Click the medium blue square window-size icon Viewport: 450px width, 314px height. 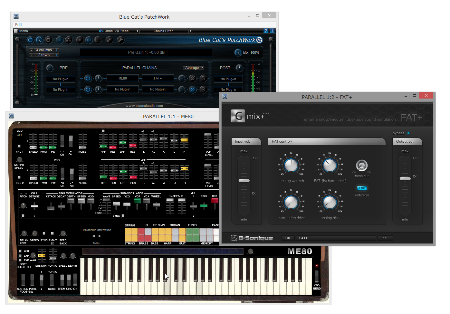89,40
